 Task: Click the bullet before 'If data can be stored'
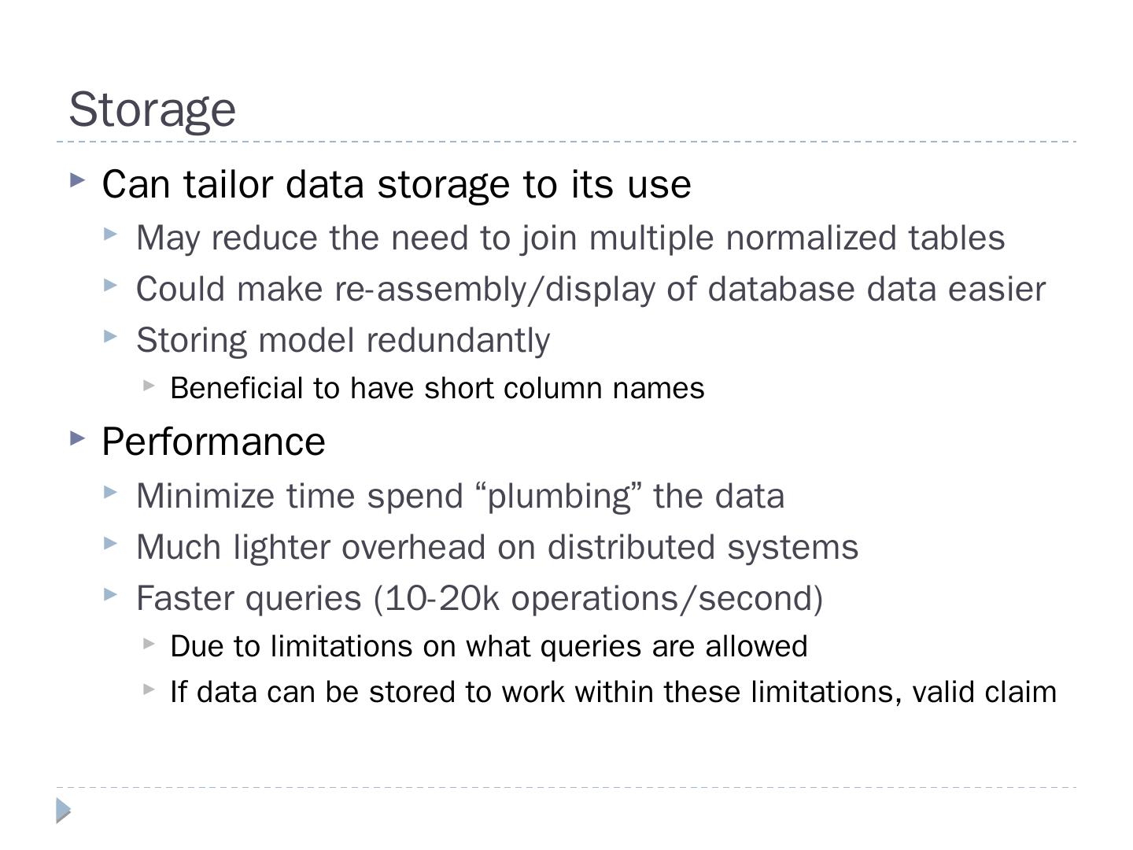[149, 689]
